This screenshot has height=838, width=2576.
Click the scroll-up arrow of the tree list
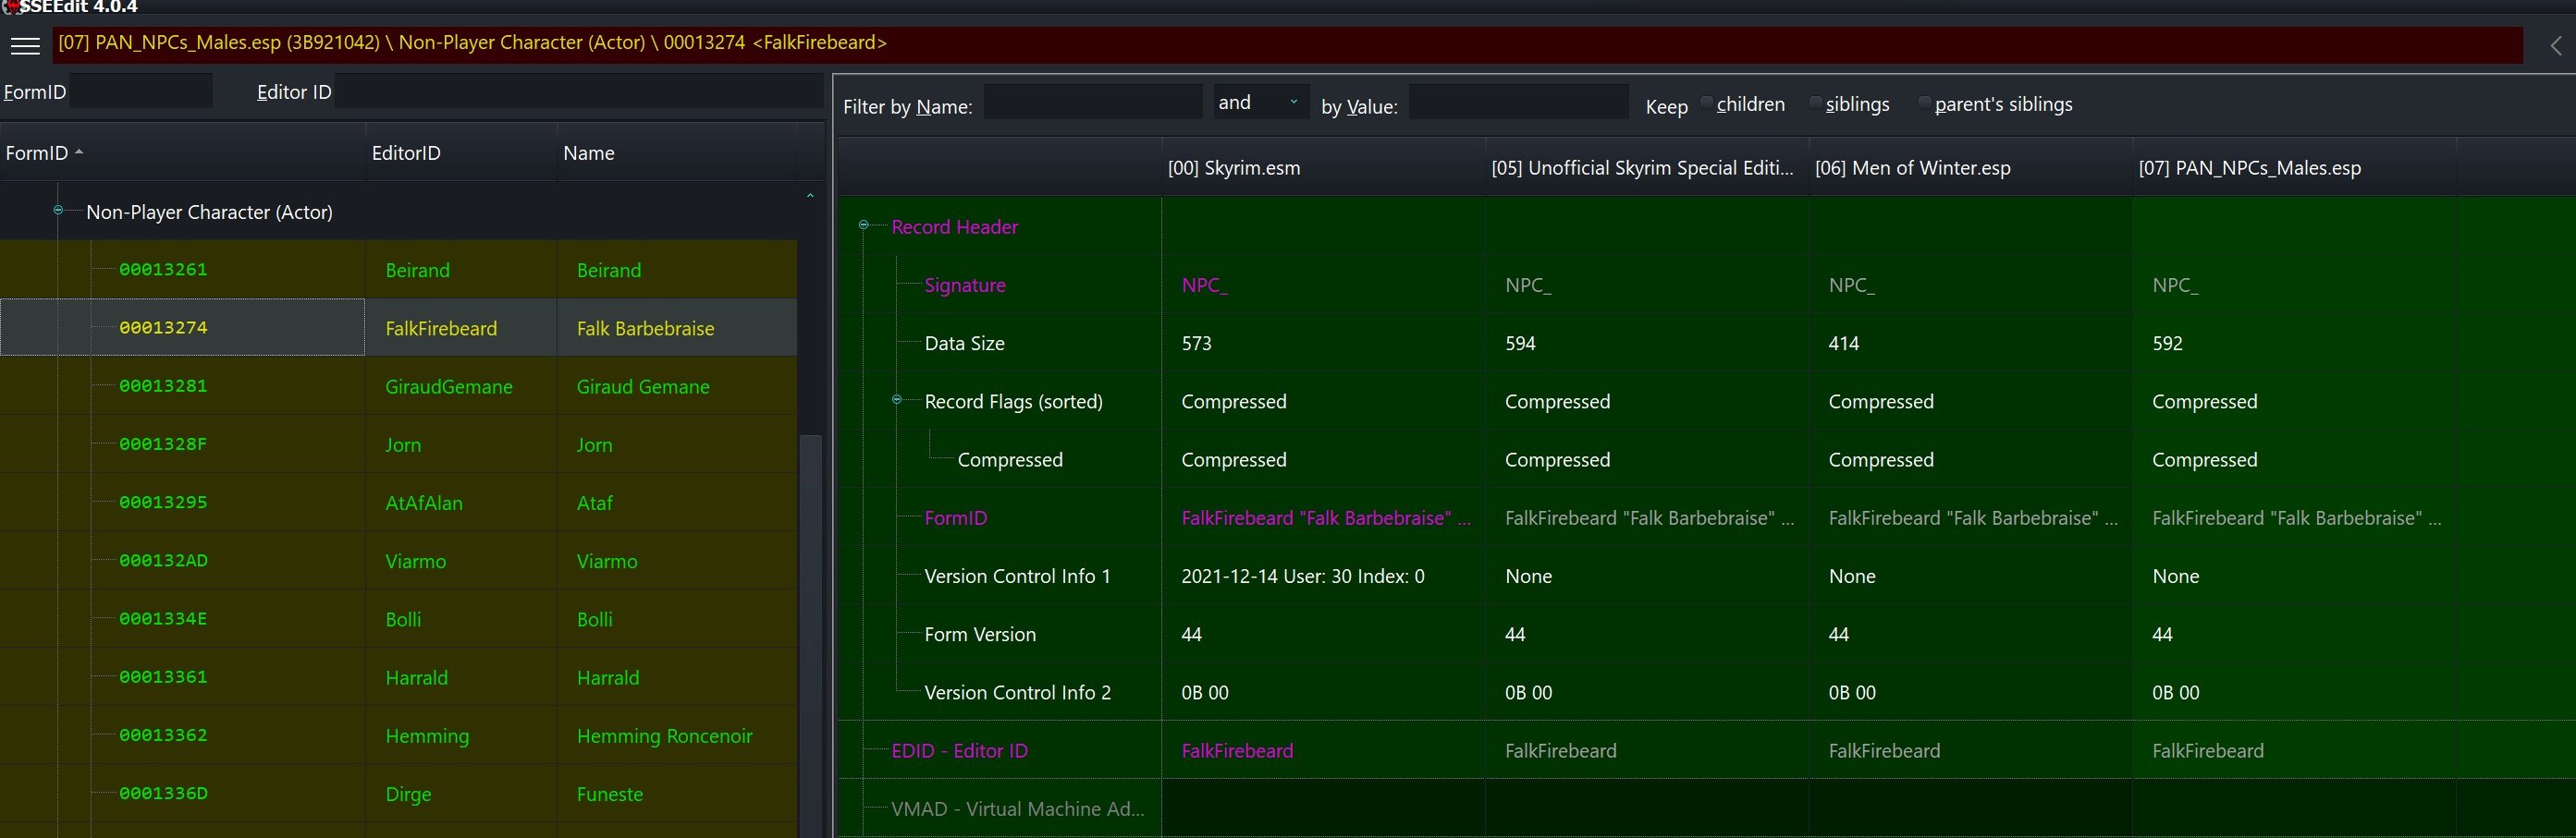(810, 196)
